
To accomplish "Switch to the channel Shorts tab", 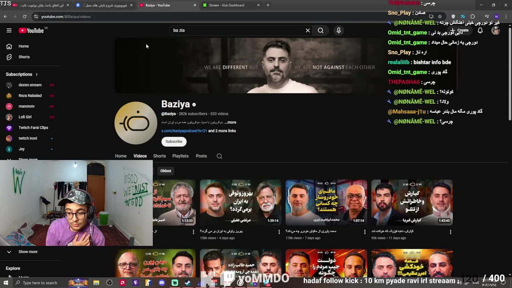I will pos(159,156).
